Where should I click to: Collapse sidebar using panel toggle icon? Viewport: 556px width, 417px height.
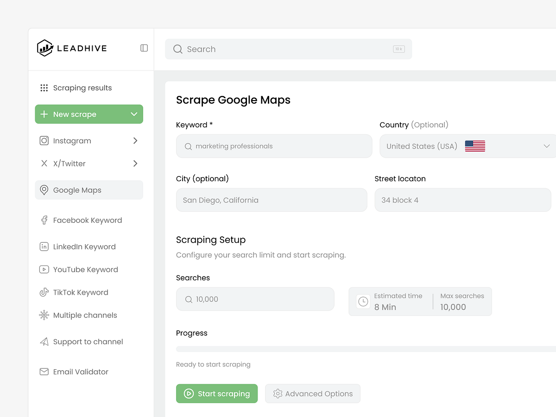coord(144,48)
